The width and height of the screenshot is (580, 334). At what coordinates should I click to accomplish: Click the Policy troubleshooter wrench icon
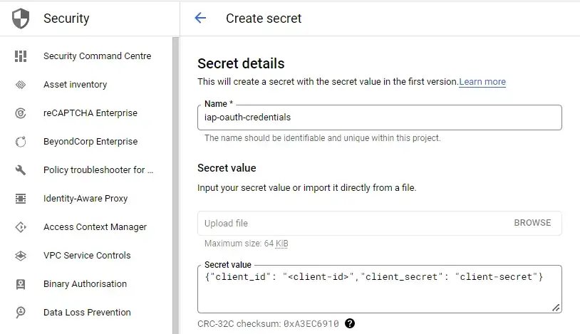pyautogui.click(x=21, y=170)
